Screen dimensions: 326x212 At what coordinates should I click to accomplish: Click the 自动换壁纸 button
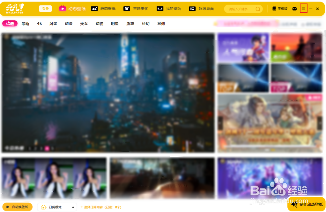(x=18, y=207)
